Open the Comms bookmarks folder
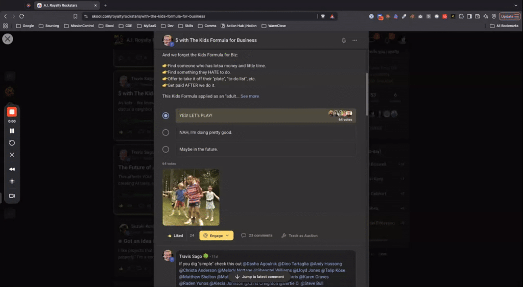The height and width of the screenshot is (287, 523). pyautogui.click(x=207, y=26)
